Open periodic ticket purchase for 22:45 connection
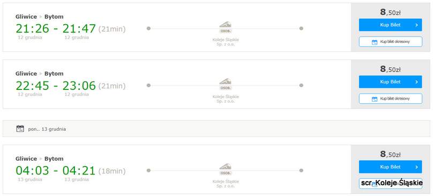This screenshot has height=196, width=434. coord(390,99)
